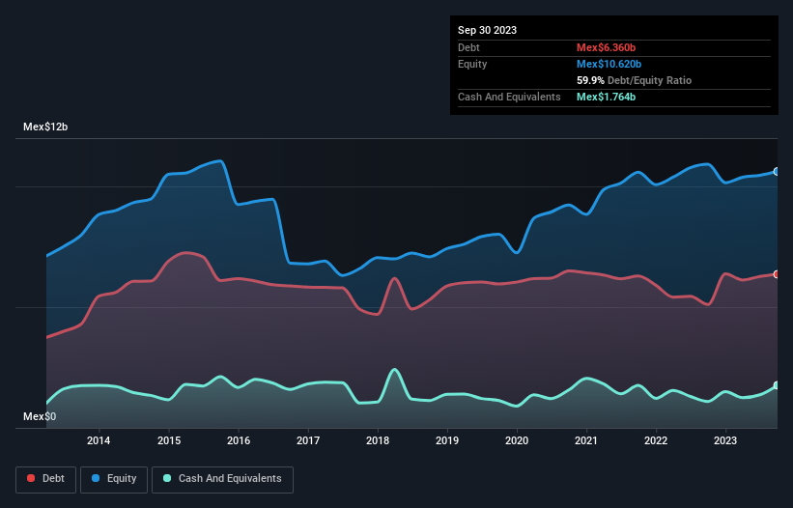
Task: Click the teal Cash legend dot
Action: pyautogui.click(x=168, y=478)
